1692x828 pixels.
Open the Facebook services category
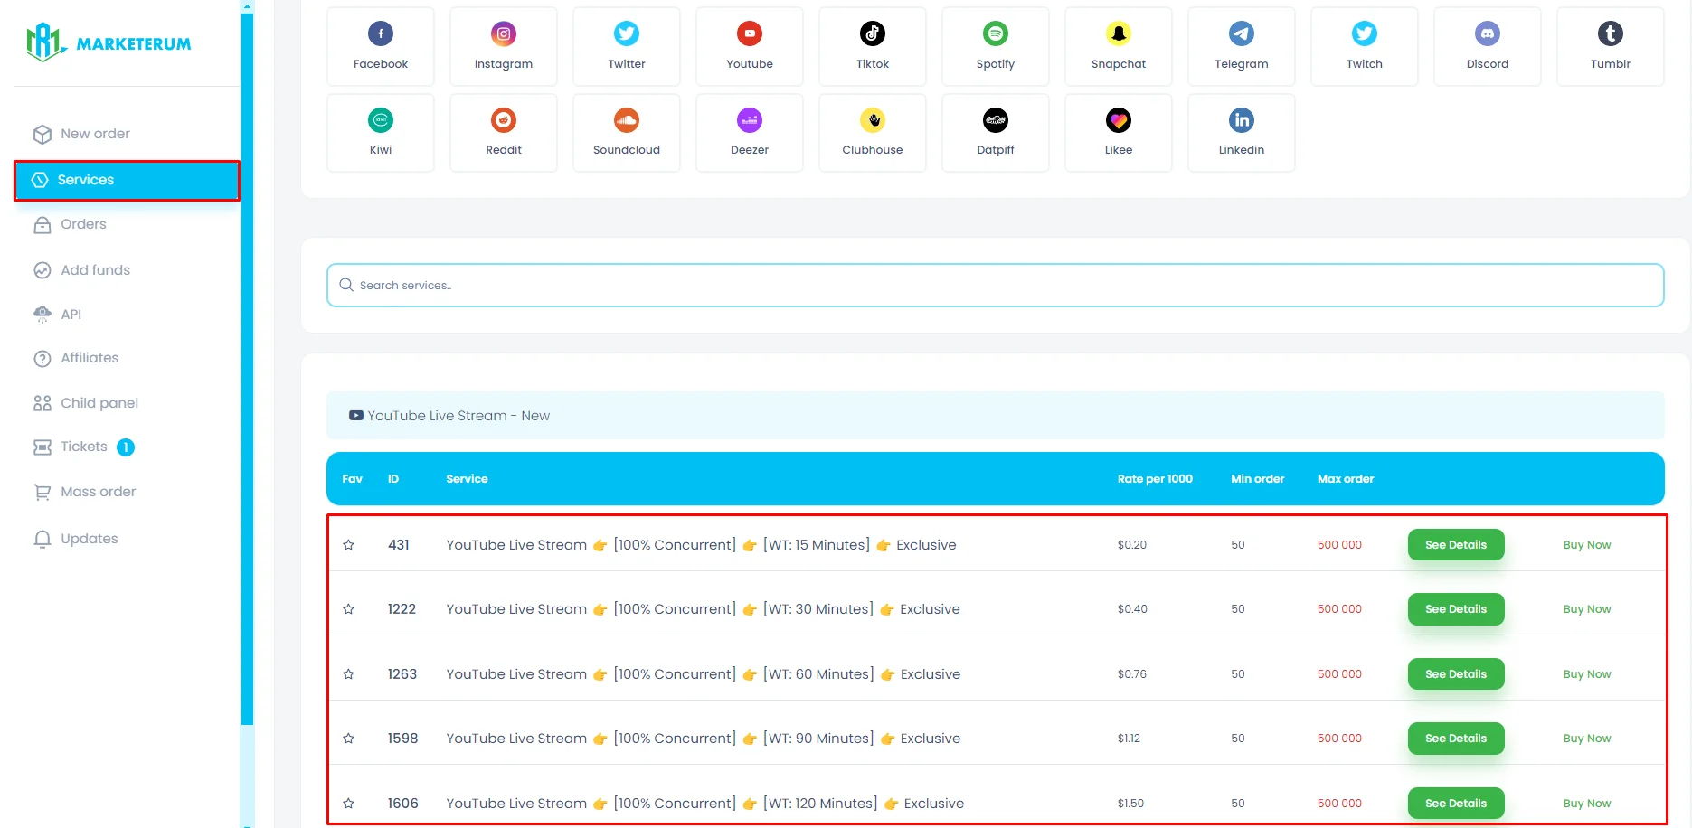pyautogui.click(x=381, y=46)
